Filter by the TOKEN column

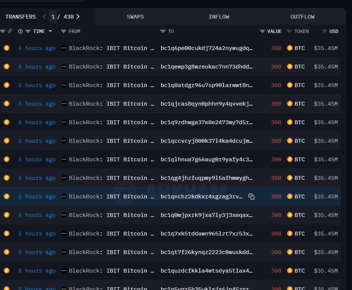(x=289, y=31)
